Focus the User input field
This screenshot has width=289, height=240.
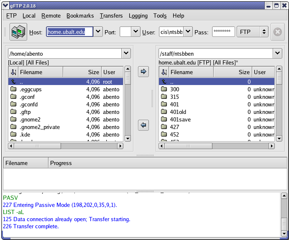(x=171, y=32)
